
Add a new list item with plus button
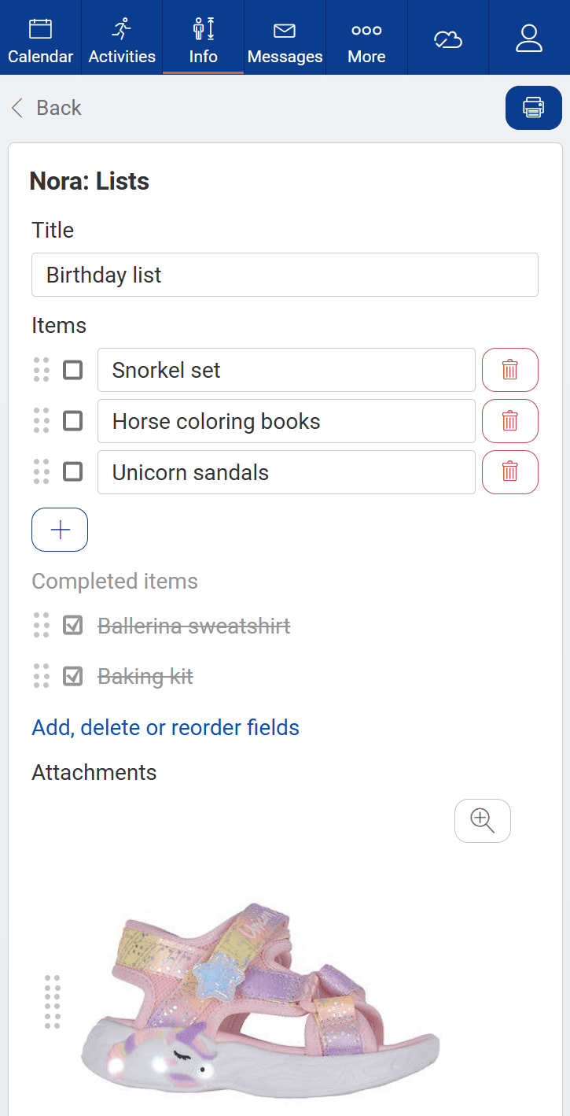coord(60,530)
